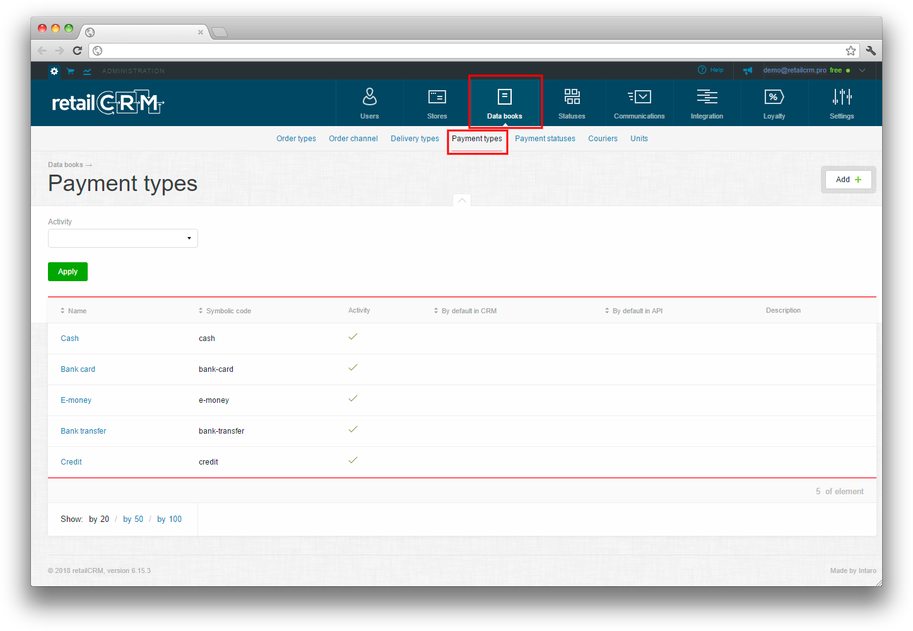The image size is (913, 631).
Task: Click the Made by Intaro footer link
Action: click(x=853, y=570)
